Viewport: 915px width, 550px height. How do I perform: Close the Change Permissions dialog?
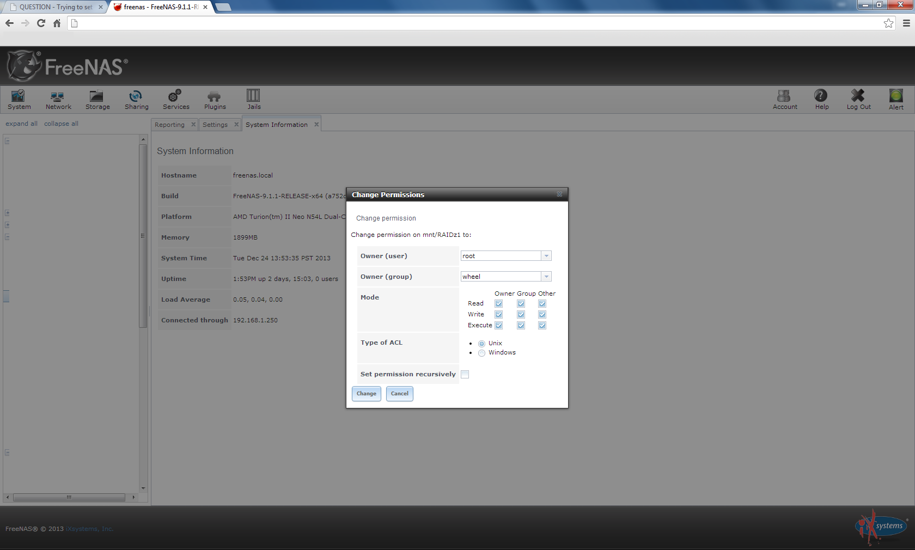click(x=559, y=194)
